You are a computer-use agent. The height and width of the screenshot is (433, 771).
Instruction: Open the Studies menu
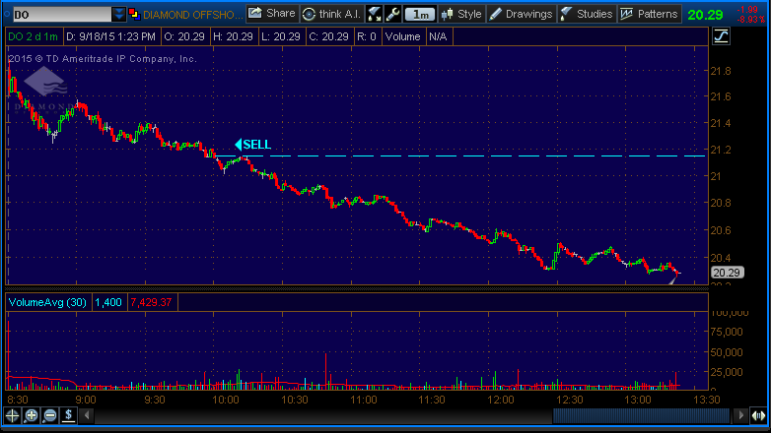click(587, 15)
